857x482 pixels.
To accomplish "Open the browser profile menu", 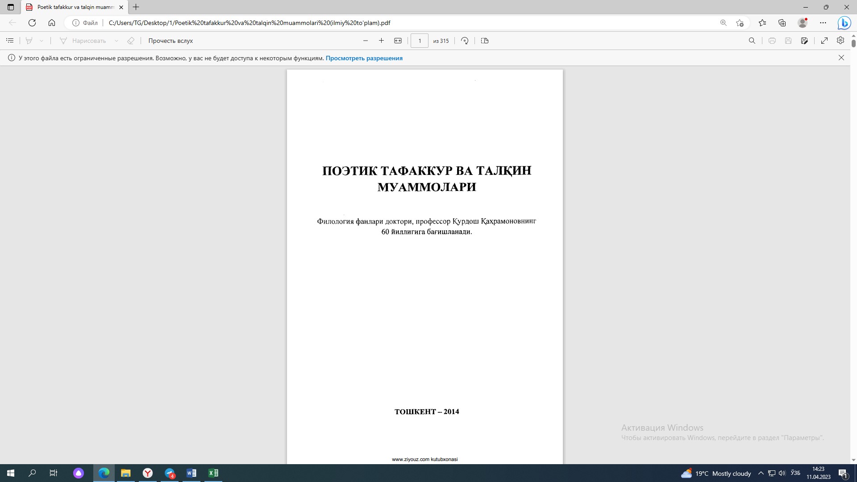I will [803, 23].
